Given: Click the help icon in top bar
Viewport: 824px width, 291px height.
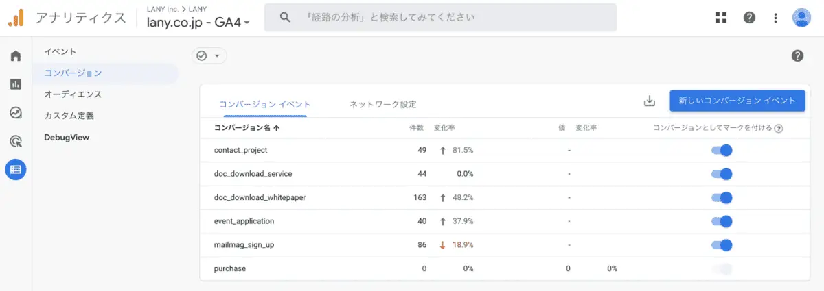Looking at the screenshot, I should pos(749,18).
